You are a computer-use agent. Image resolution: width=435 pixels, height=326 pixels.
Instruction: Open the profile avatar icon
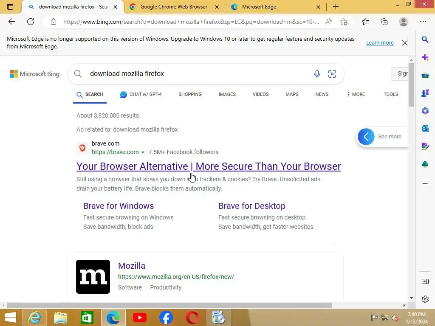(404, 22)
